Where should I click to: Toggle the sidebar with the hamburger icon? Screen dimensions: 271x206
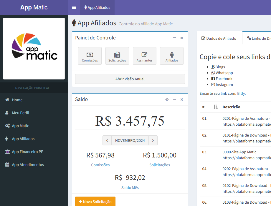click(74, 7)
